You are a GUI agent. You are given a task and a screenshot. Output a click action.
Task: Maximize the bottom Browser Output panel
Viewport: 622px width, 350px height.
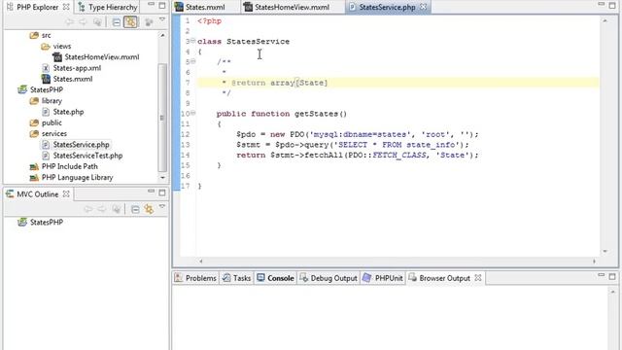[612, 276]
